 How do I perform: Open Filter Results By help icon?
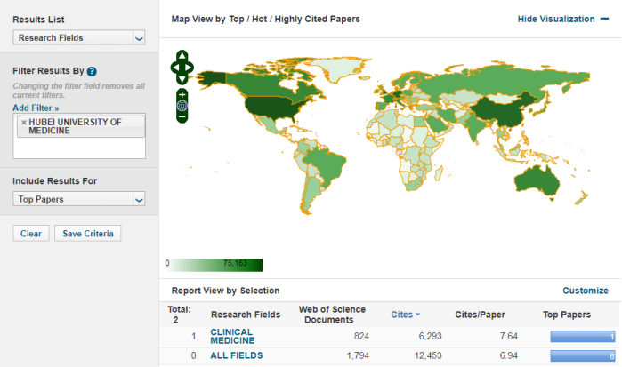(92, 71)
